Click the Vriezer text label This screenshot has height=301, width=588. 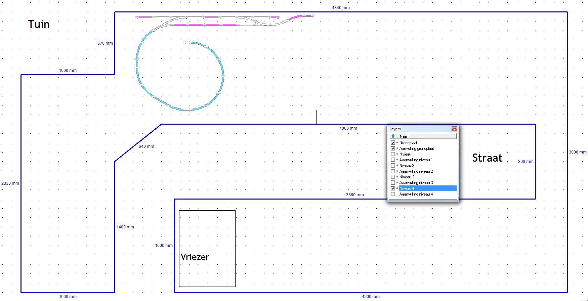coord(195,257)
